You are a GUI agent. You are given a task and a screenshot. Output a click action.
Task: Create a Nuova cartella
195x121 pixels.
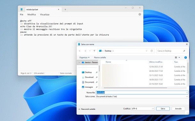[x=100, y=58]
